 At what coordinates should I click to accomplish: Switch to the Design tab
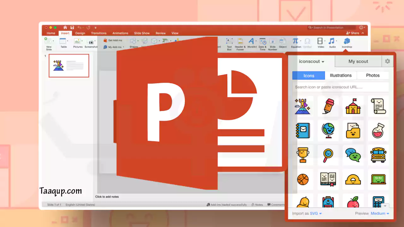click(x=80, y=33)
